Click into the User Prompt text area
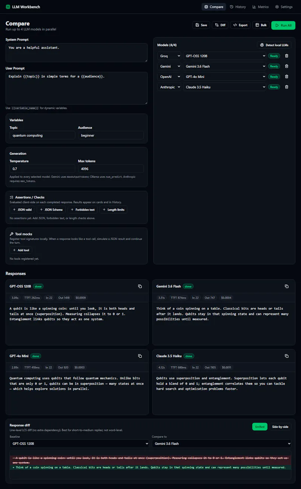Viewport: 301px width, 489px height. [77, 88]
